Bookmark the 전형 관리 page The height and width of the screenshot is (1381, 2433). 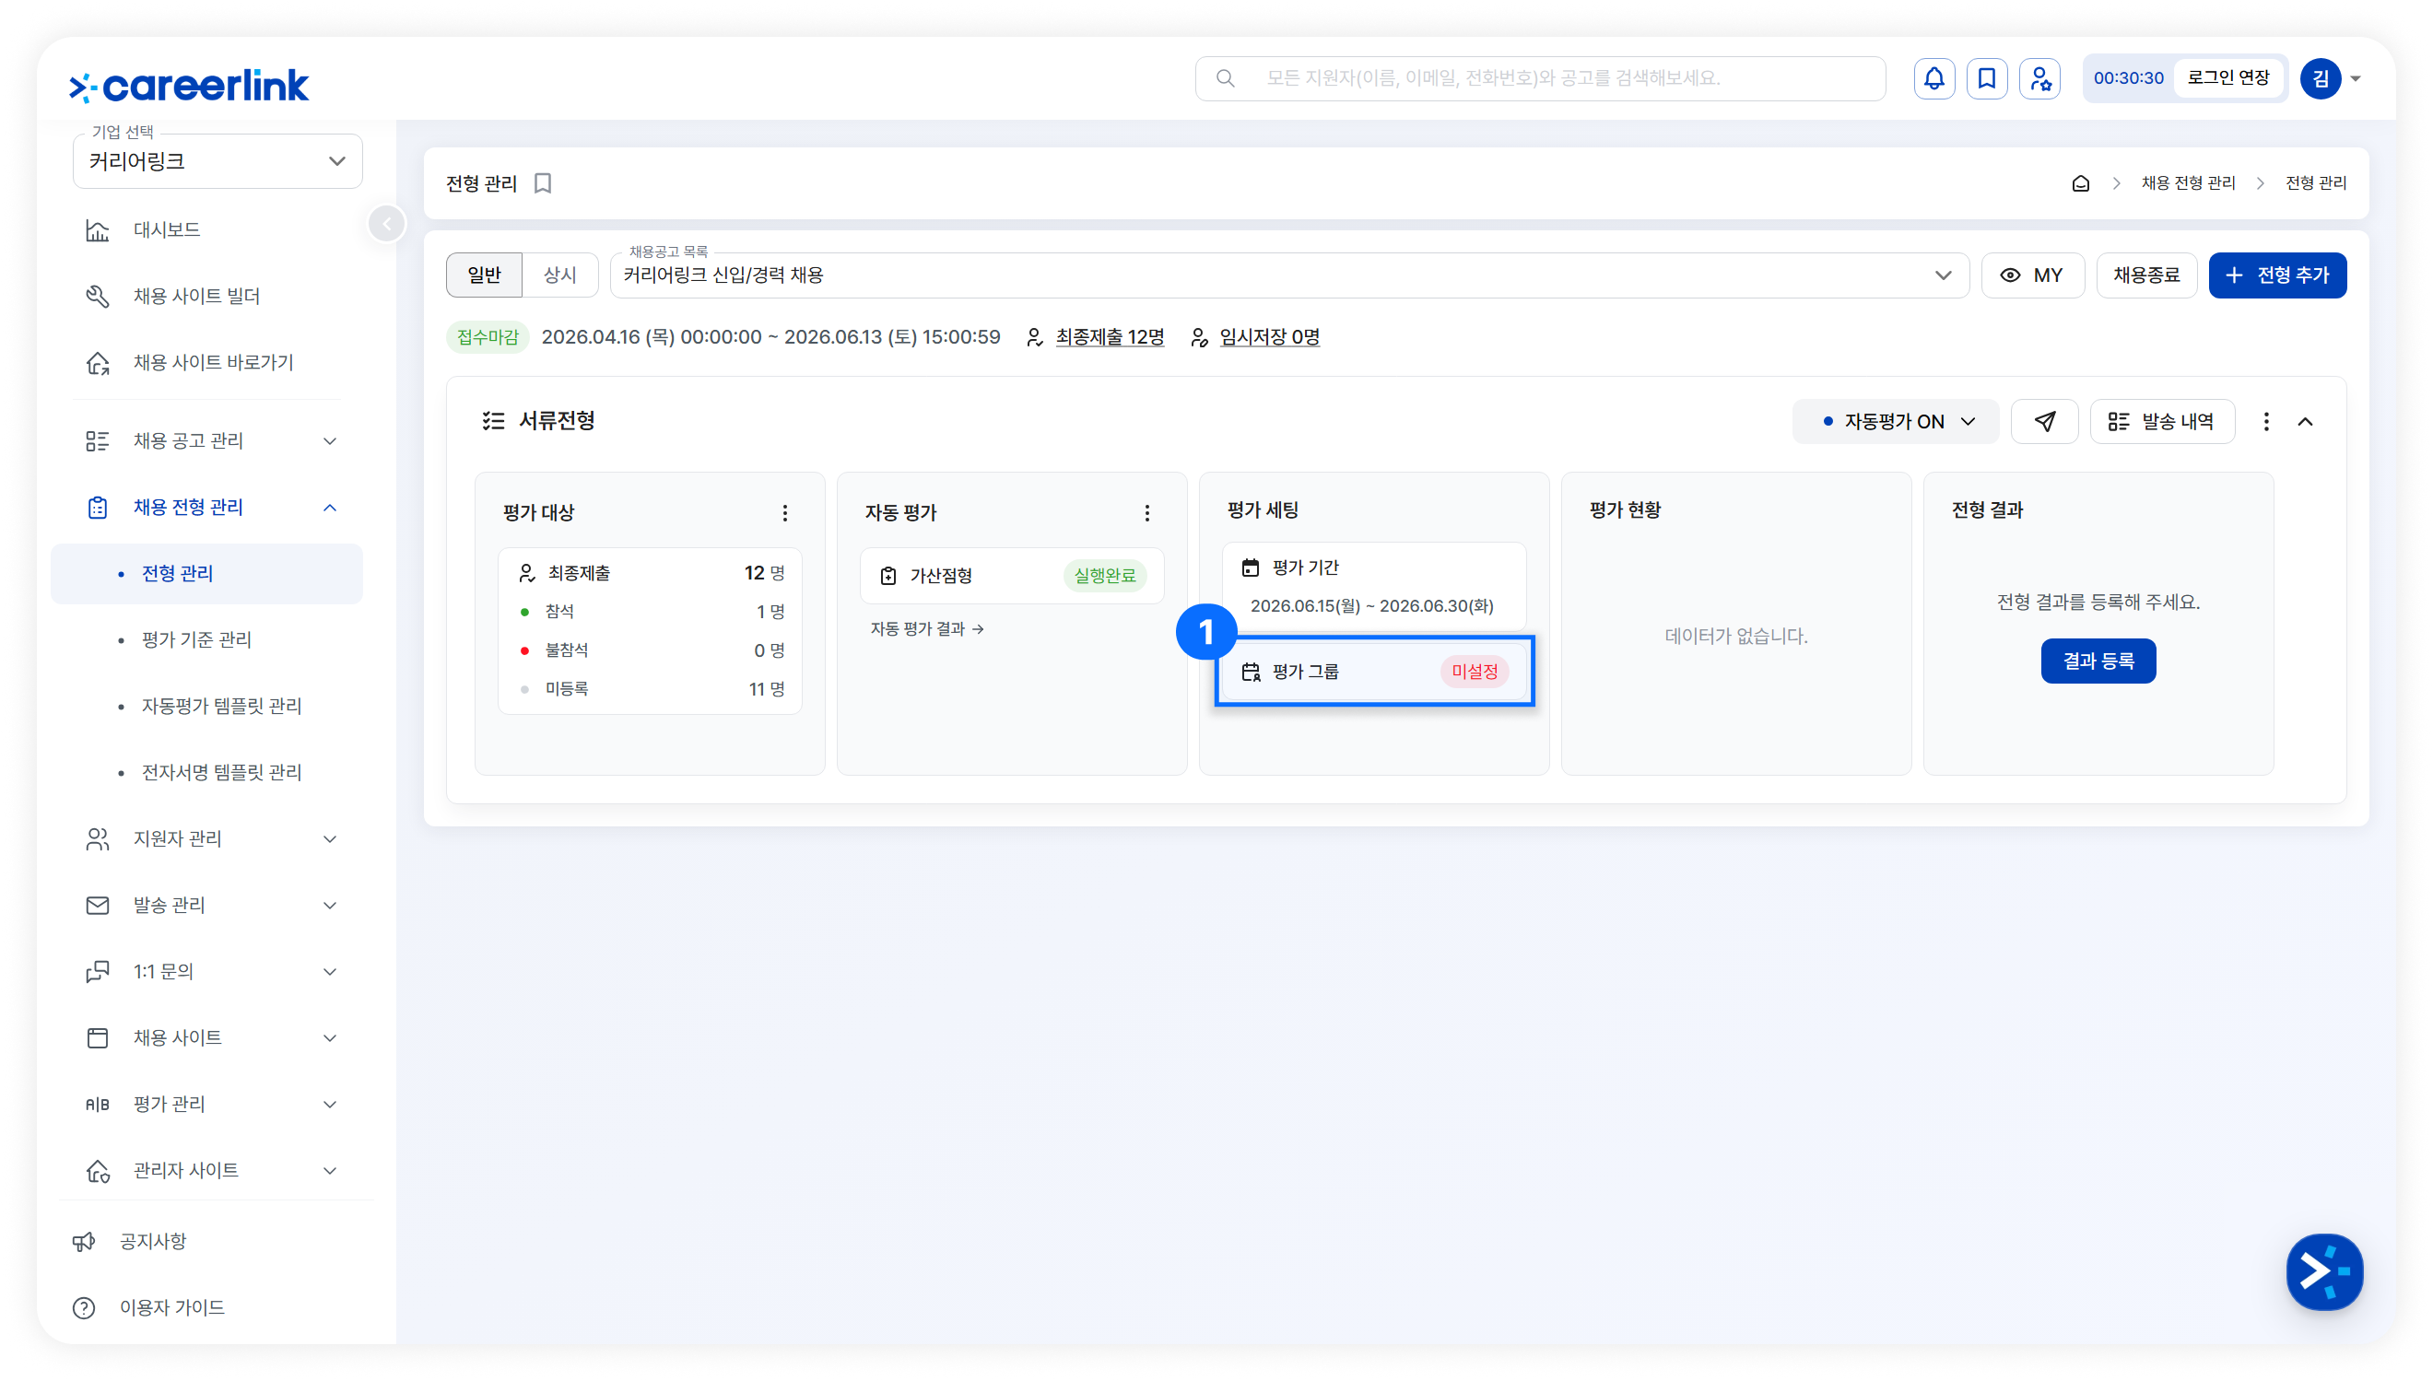click(x=543, y=183)
